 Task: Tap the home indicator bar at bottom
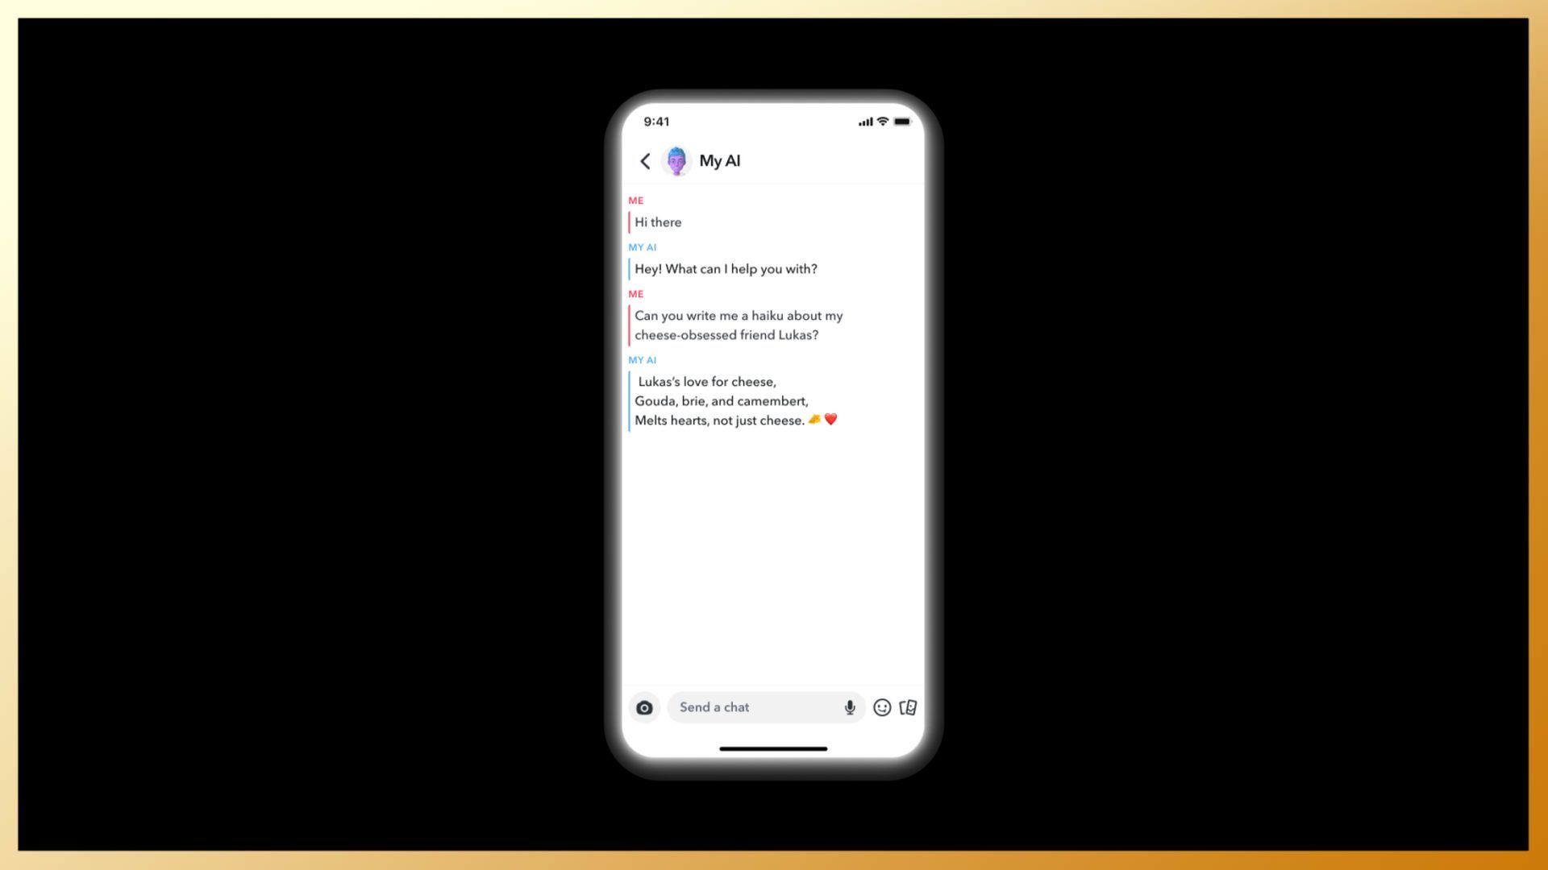(774, 747)
